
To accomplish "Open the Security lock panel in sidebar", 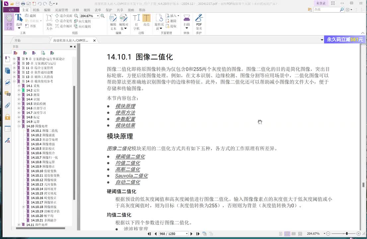I will [8, 117].
